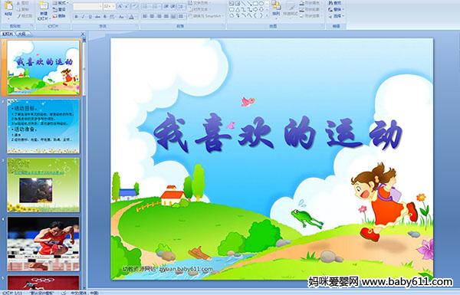Click the bullets list icon
The width and height of the screenshot is (460, 295).
click(x=146, y=6)
